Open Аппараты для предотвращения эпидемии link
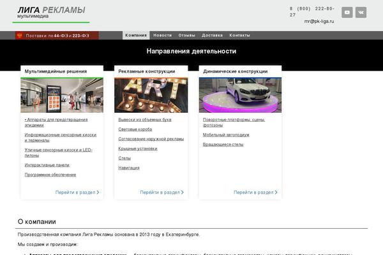Screen dimensions: 383x255 [56, 122]
